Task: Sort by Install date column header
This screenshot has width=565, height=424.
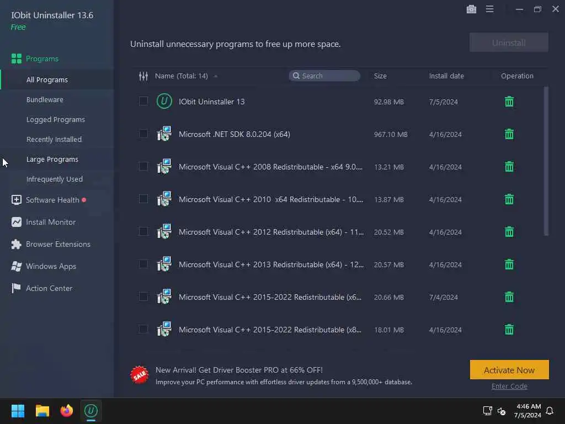Action: click(446, 76)
